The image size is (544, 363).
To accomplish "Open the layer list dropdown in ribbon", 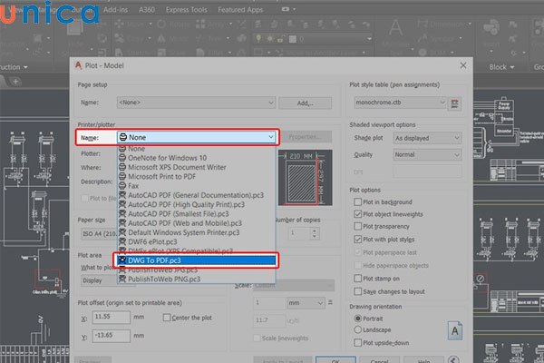I will tap(370, 39).
